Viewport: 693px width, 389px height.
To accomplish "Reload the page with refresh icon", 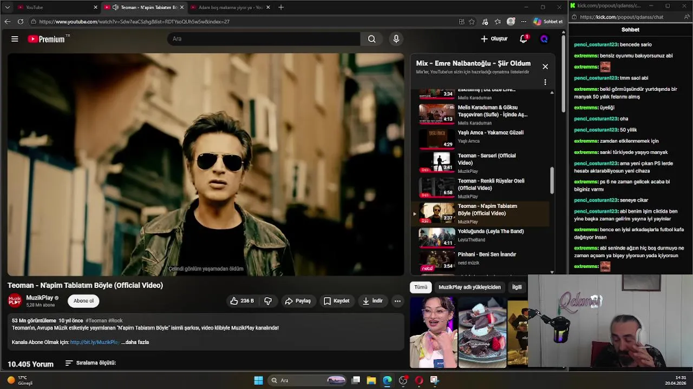I will 20,22.
